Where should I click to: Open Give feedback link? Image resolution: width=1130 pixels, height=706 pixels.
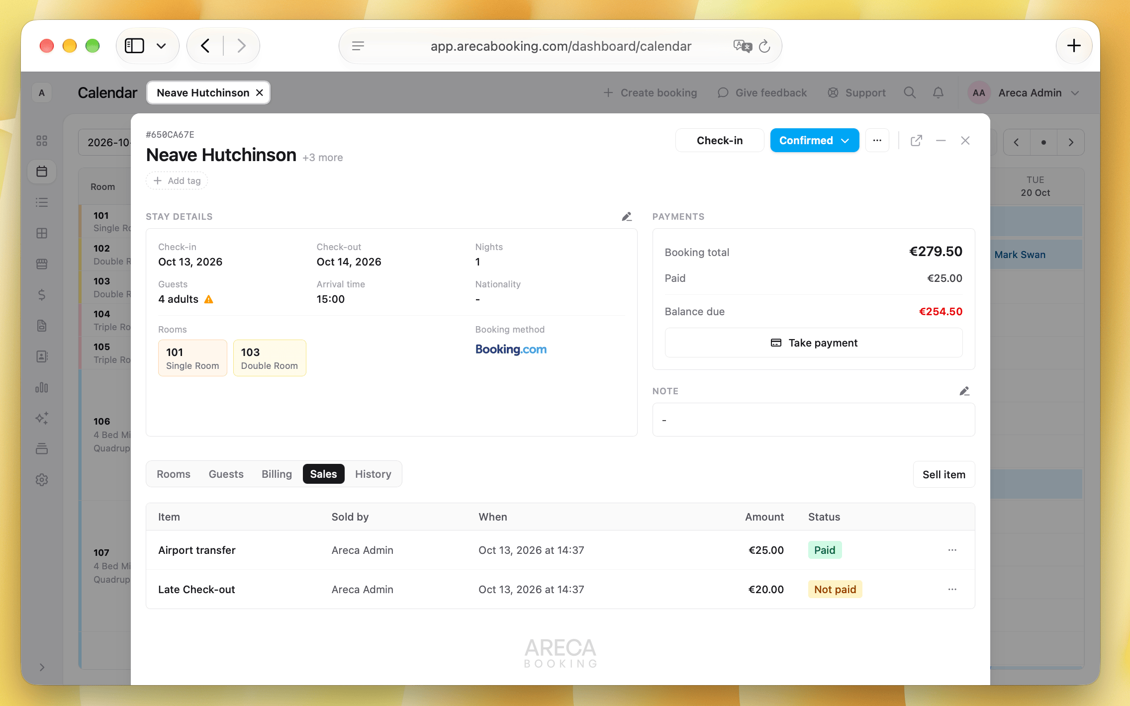click(x=762, y=93)
